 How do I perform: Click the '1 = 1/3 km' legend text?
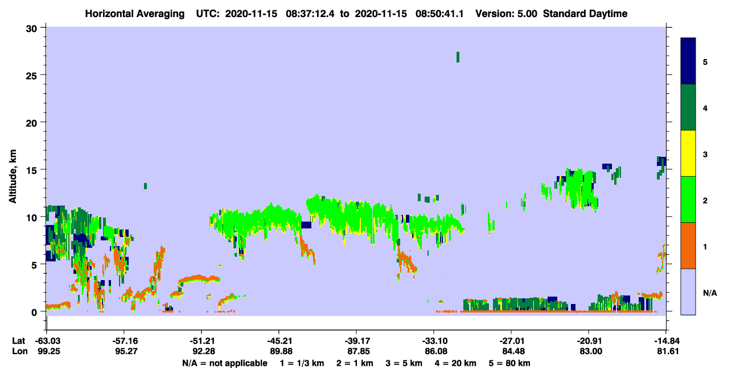tap(303, 363)
